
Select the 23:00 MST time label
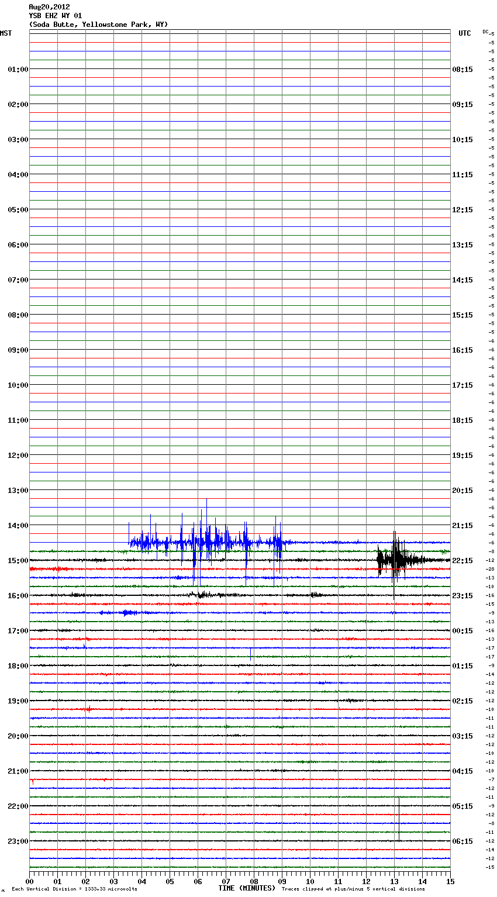[18, 841]
